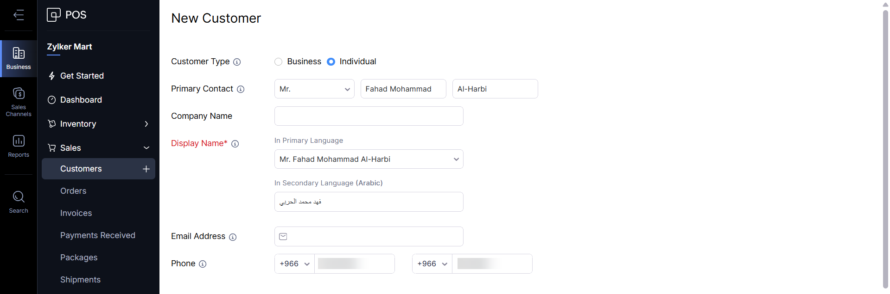Click the Company Name text field
The image size is (890, 294).
pyautogui.click(x=369, y=116)
